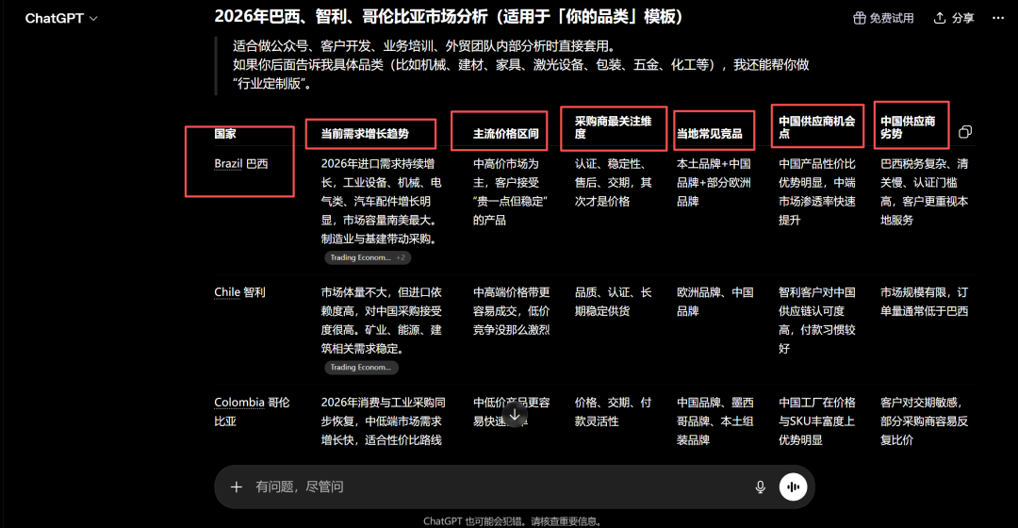Click the message input field
The image size is (1018, 528).
click(x=500, y=487)
